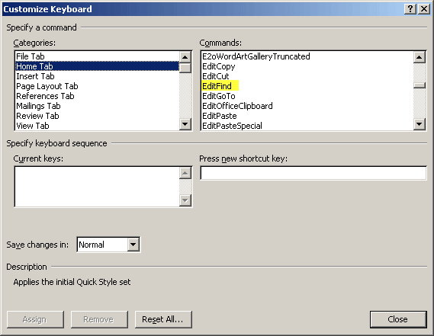
Task: Close the dialog with title bar X
Action: click(424, 9)
